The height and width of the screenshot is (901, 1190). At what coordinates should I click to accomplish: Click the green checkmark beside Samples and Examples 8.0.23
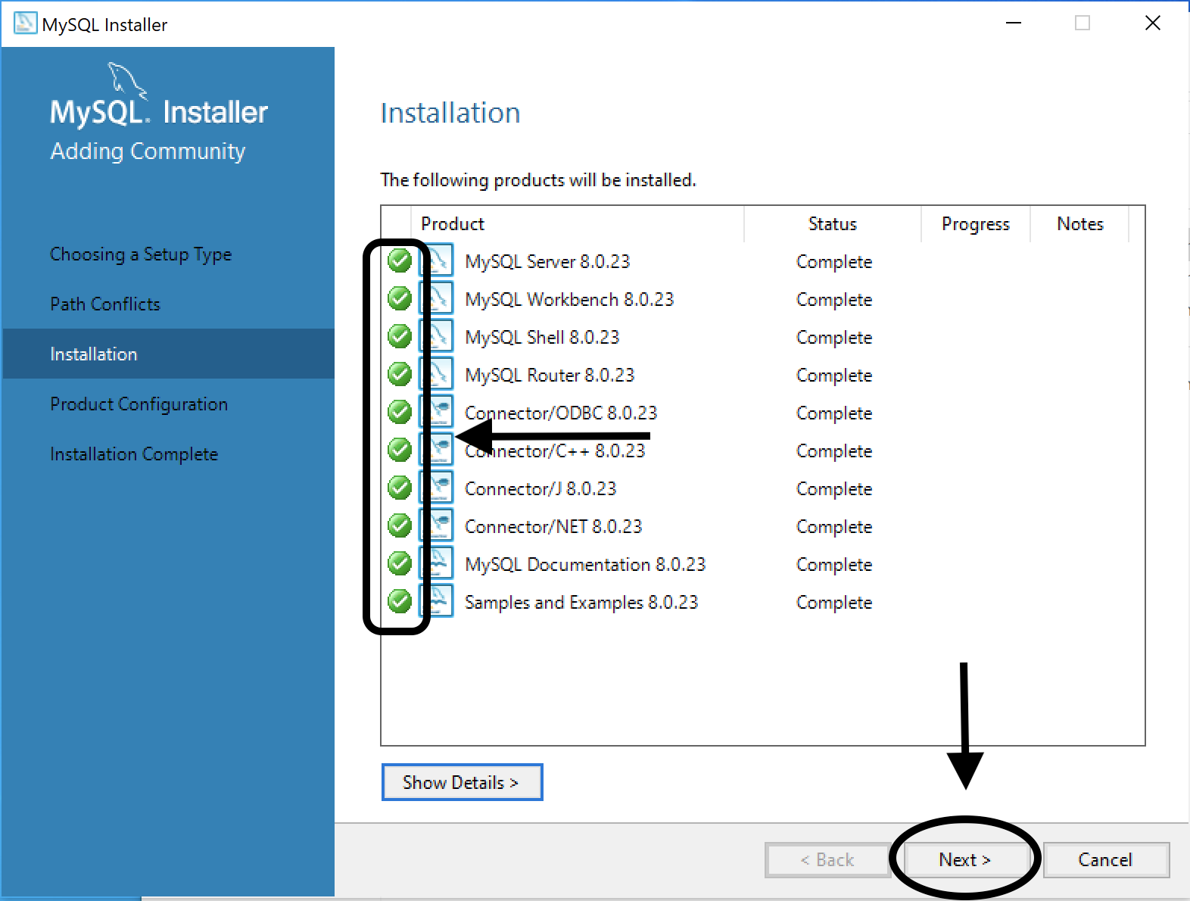[x=400, y=601]
